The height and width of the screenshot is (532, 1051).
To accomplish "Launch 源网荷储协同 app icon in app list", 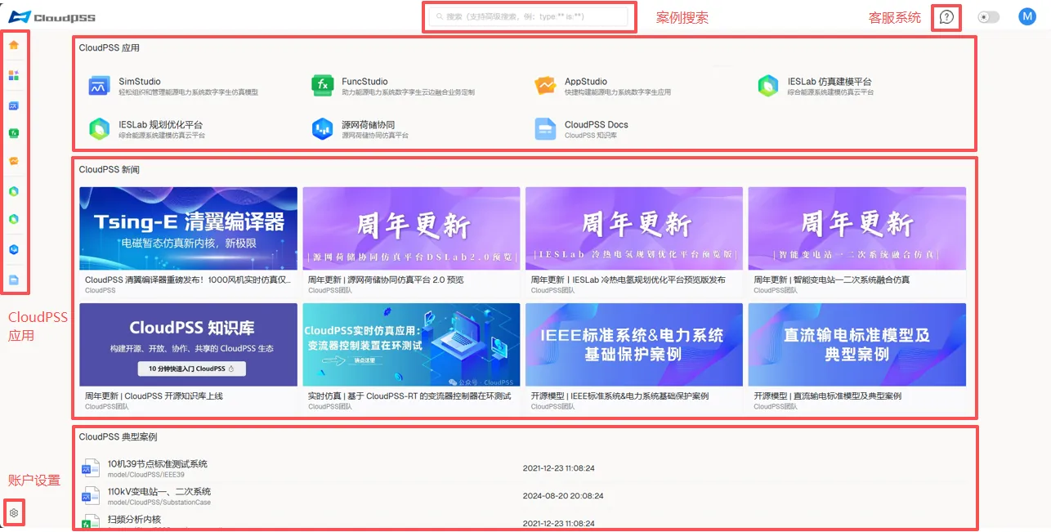I will (323, 129).
